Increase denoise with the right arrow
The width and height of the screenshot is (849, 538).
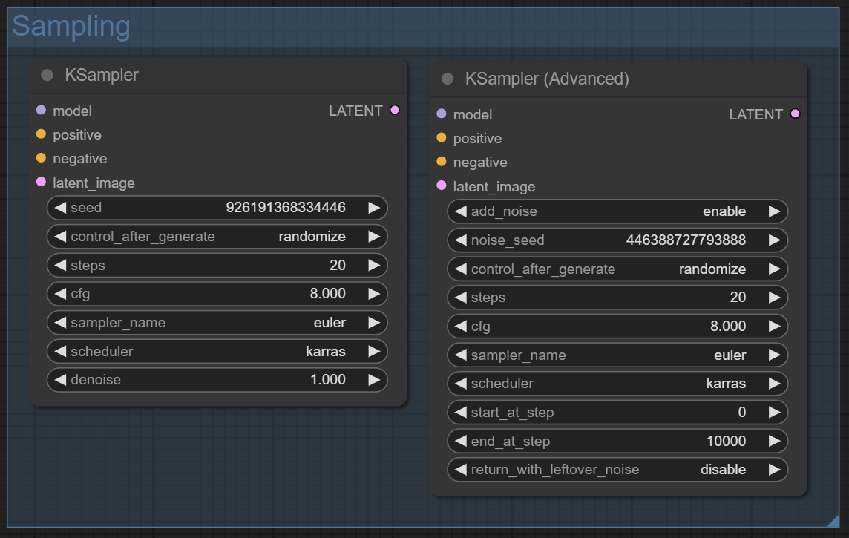pos(374,380)
